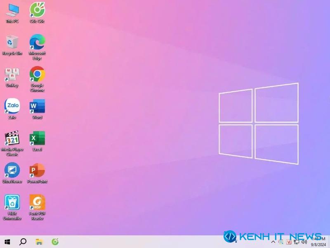
Task: Expand hidden system tray icons chevron
Action: [273, 242]
